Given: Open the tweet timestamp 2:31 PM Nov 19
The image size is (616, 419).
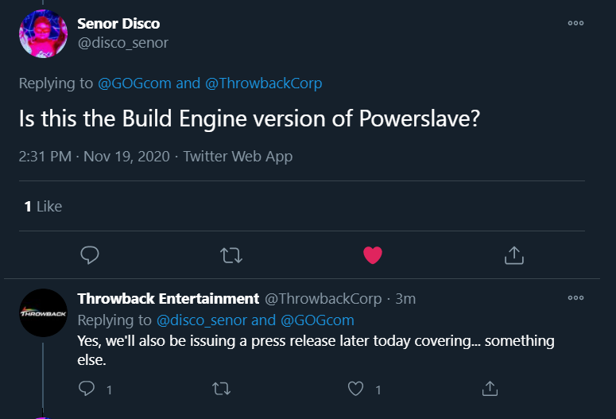Looking at the screenshot, I should tap(95, 157).
